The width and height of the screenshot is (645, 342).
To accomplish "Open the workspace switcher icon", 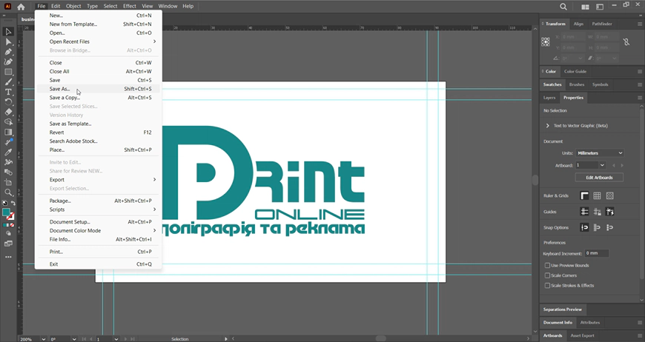I will click(600, 7).
